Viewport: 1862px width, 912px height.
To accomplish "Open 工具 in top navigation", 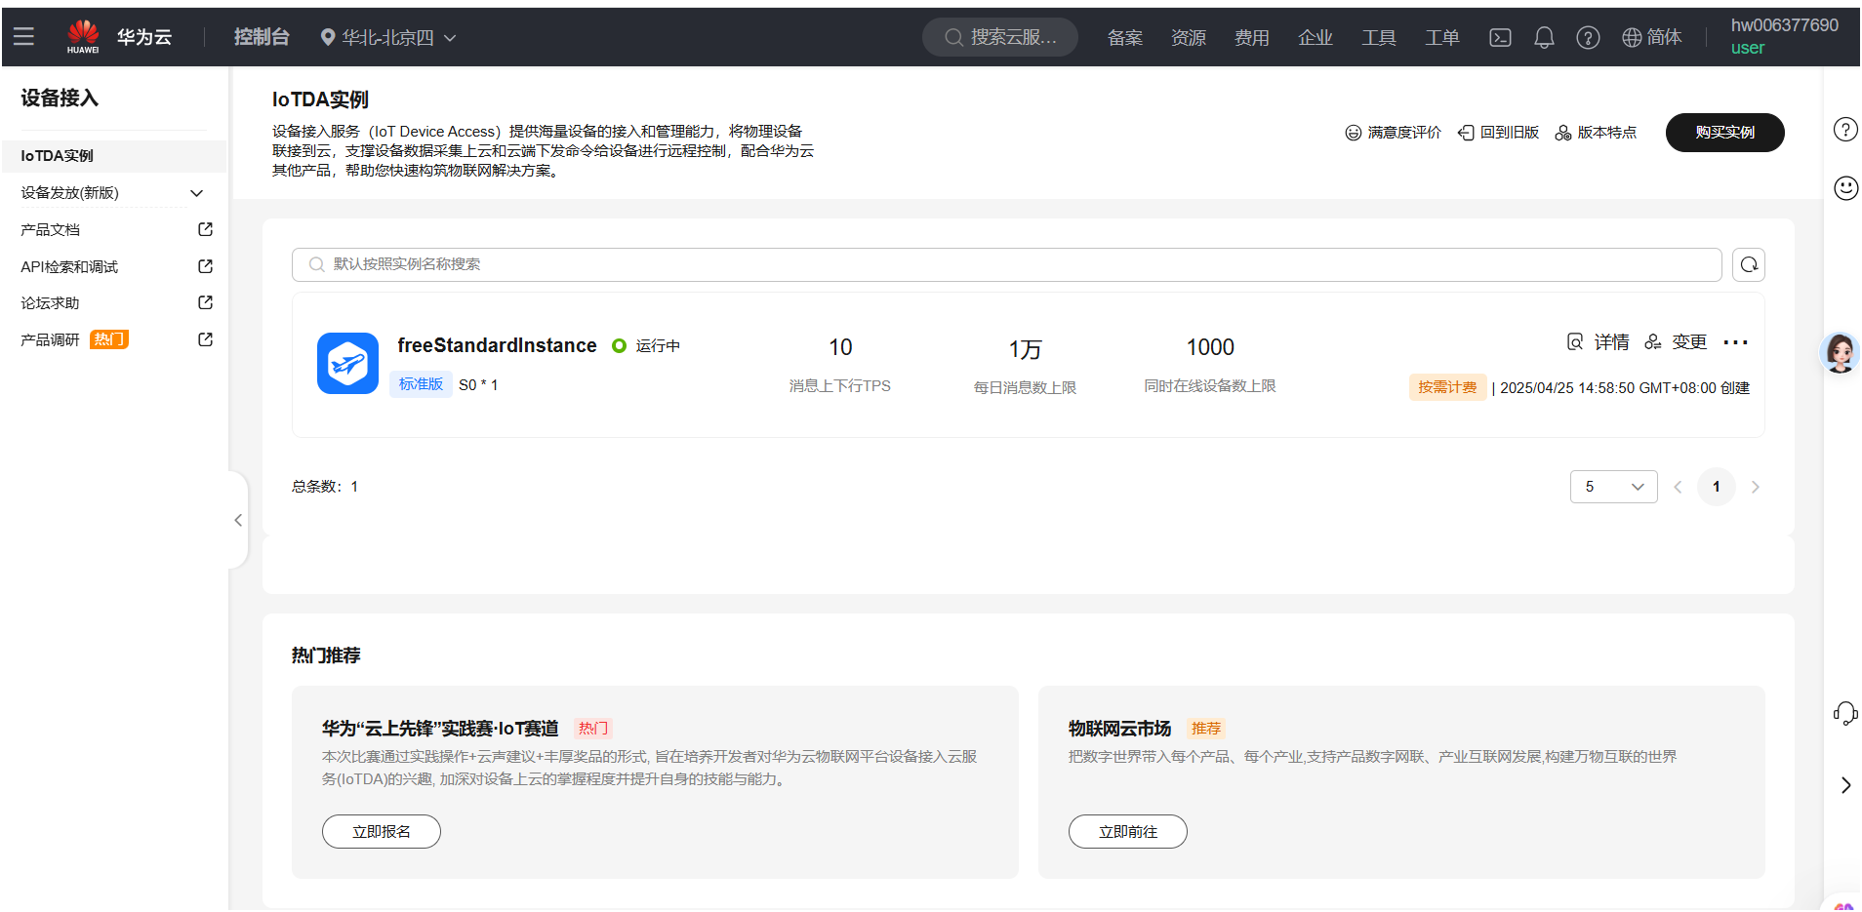I will (1378, 37).
